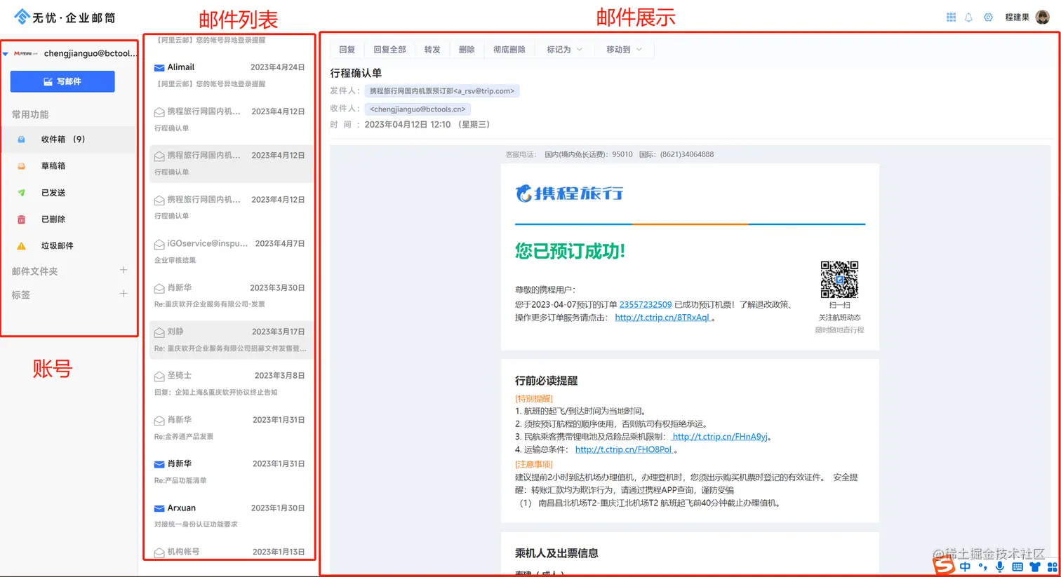Click the paper plane icon for 已发送
1061x577 pixels.
pos(21,193)
